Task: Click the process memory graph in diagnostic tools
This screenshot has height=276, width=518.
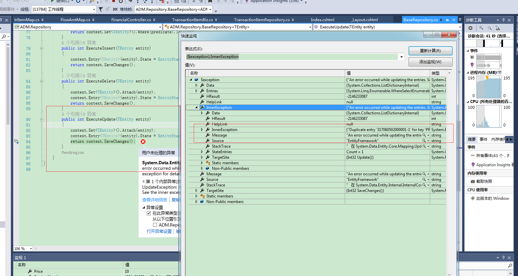Action: tap(489, 87)
